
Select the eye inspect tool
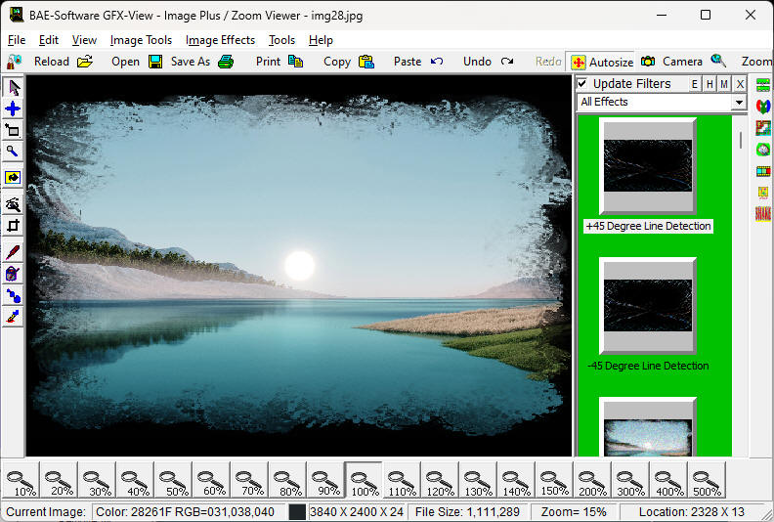13,204
